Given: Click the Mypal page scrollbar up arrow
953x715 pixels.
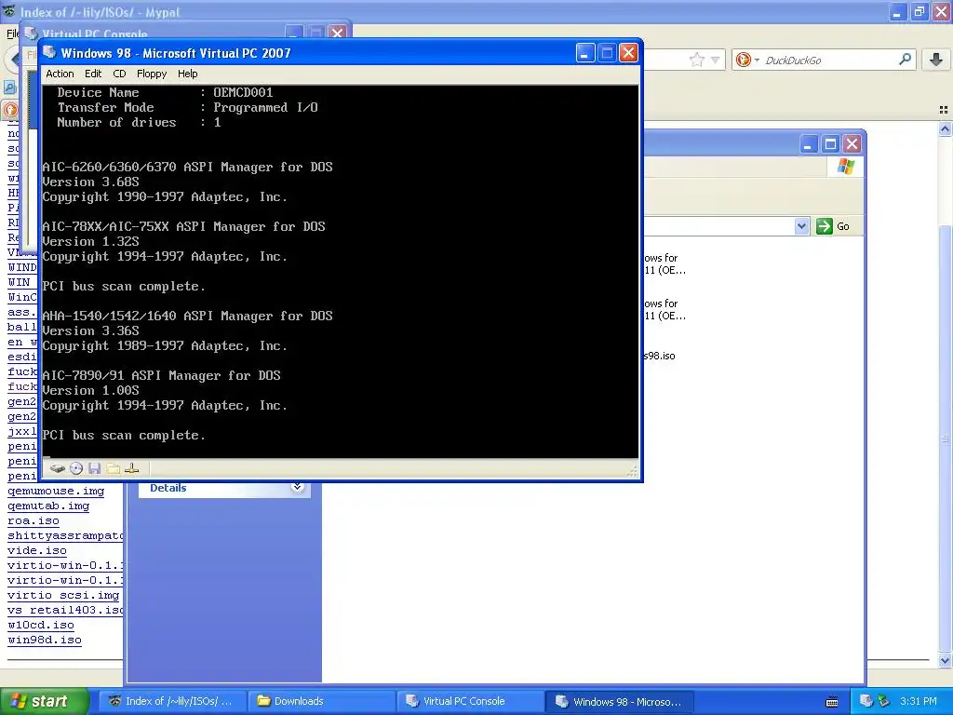Looking at the screenshot, I should pyautogui.click(x=945, y=128).
